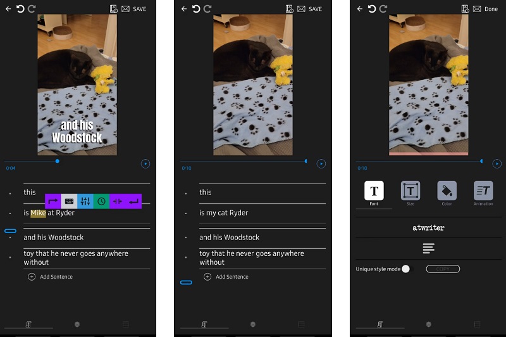Click the COPY button
The width and height of the screenshot is (506, 337).
click(x=443, y=269)
